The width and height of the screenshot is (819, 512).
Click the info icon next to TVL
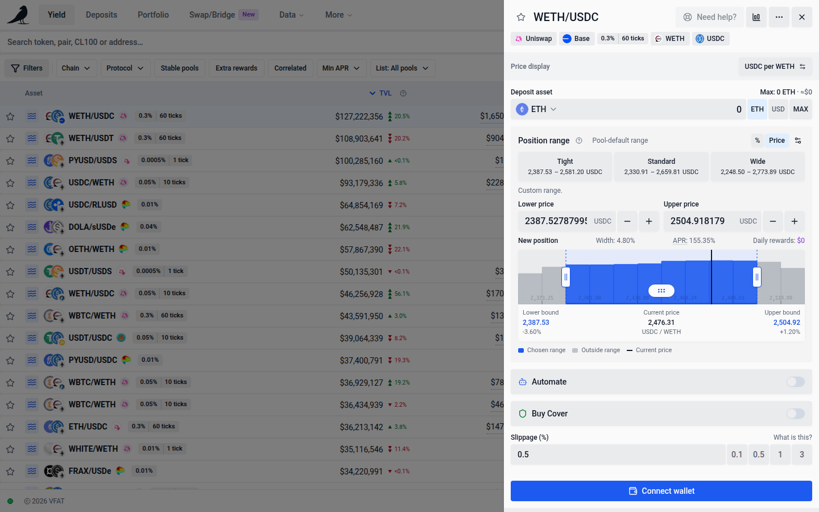pyautogui.click(x=403, y=93)
